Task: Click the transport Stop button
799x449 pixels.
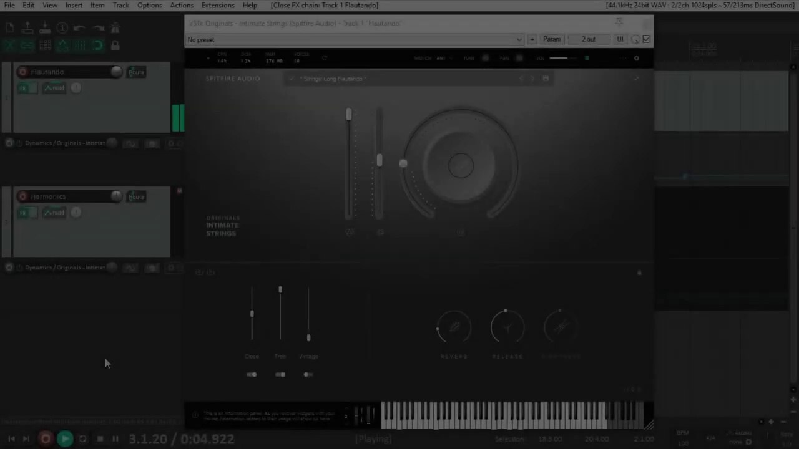Action: [x=100, y=439]
